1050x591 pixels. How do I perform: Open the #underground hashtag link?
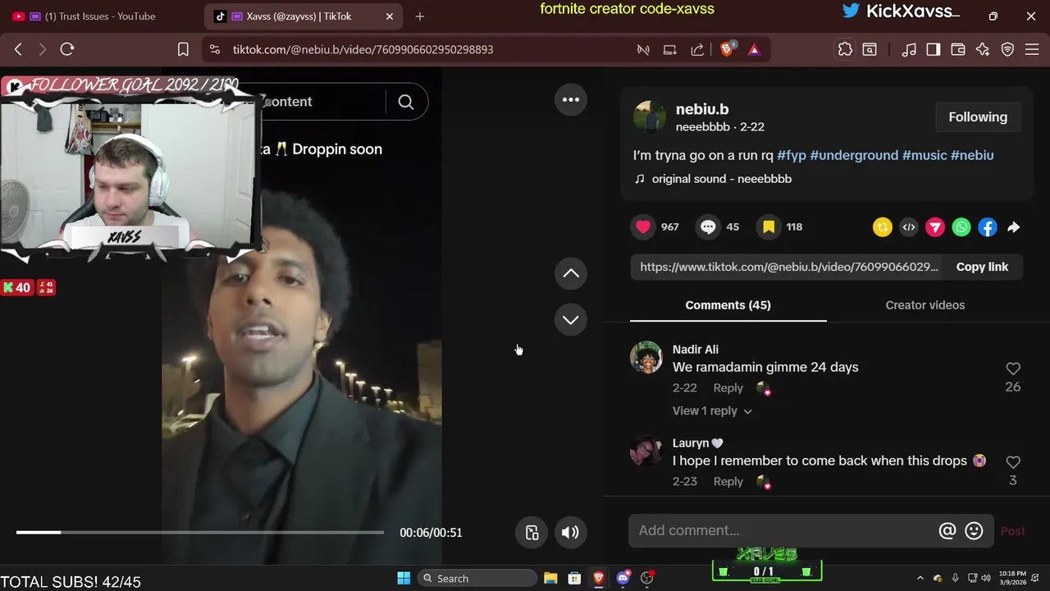pos(854,155)
